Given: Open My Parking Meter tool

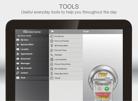Looking at the screenshot, I should (x=66, y=46).
